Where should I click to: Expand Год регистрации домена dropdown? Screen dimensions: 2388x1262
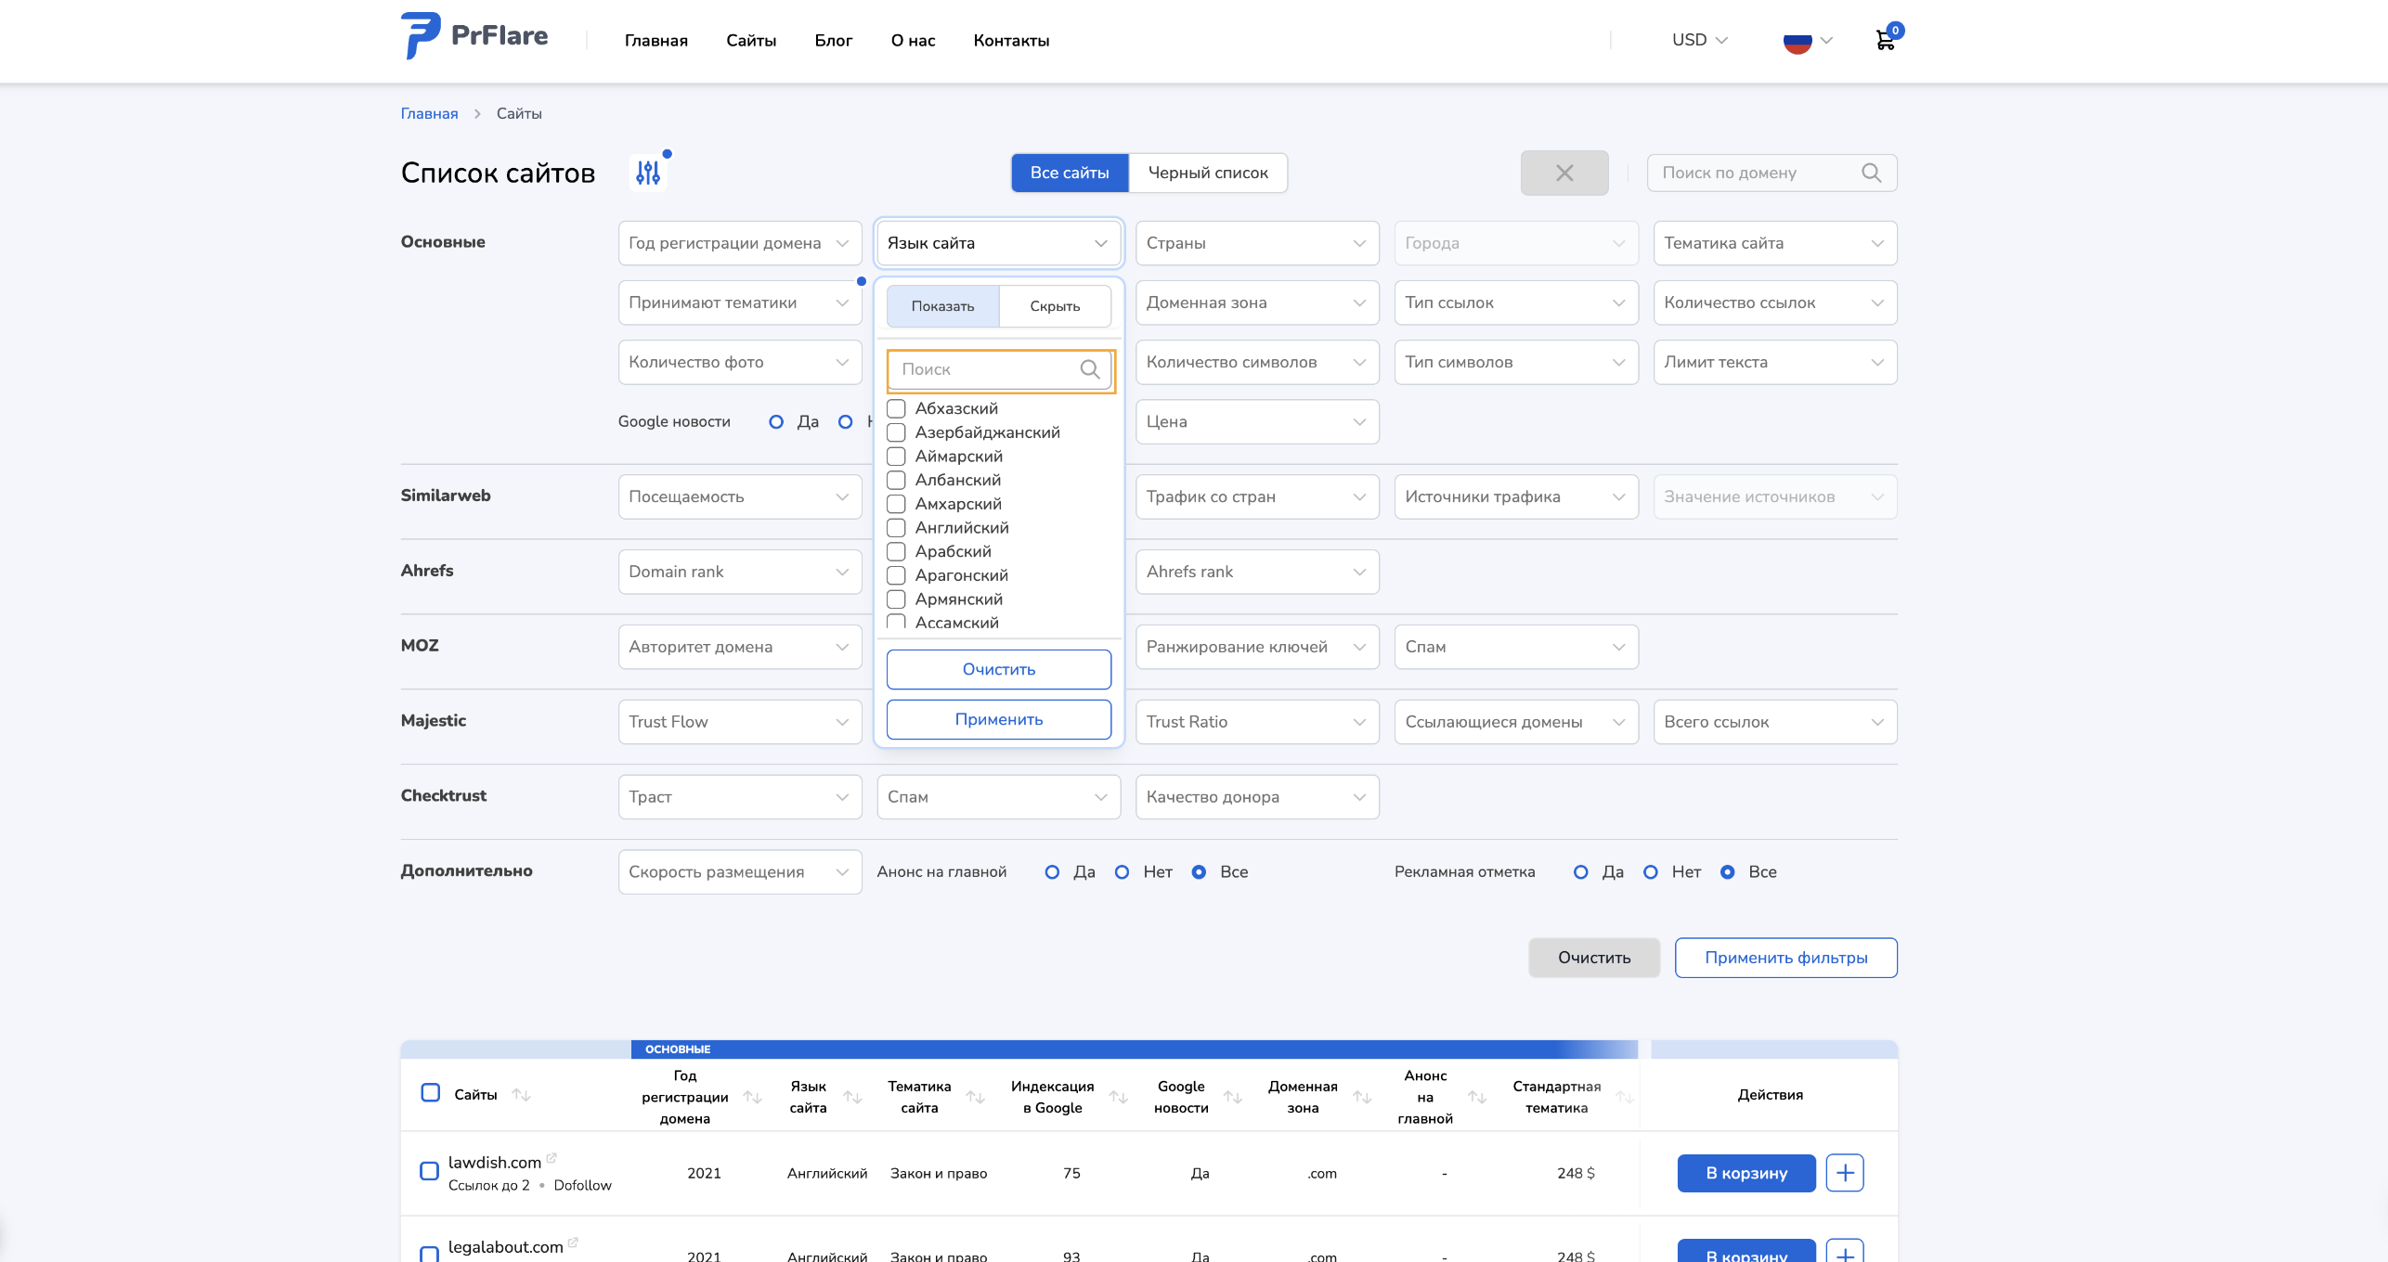(x=740, y=243)
